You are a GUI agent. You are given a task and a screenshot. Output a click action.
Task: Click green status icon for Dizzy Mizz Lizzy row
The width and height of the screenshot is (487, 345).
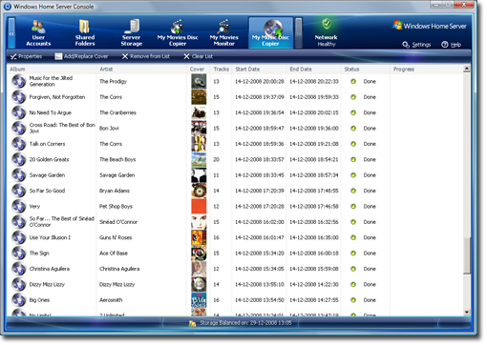click(353, 284)
